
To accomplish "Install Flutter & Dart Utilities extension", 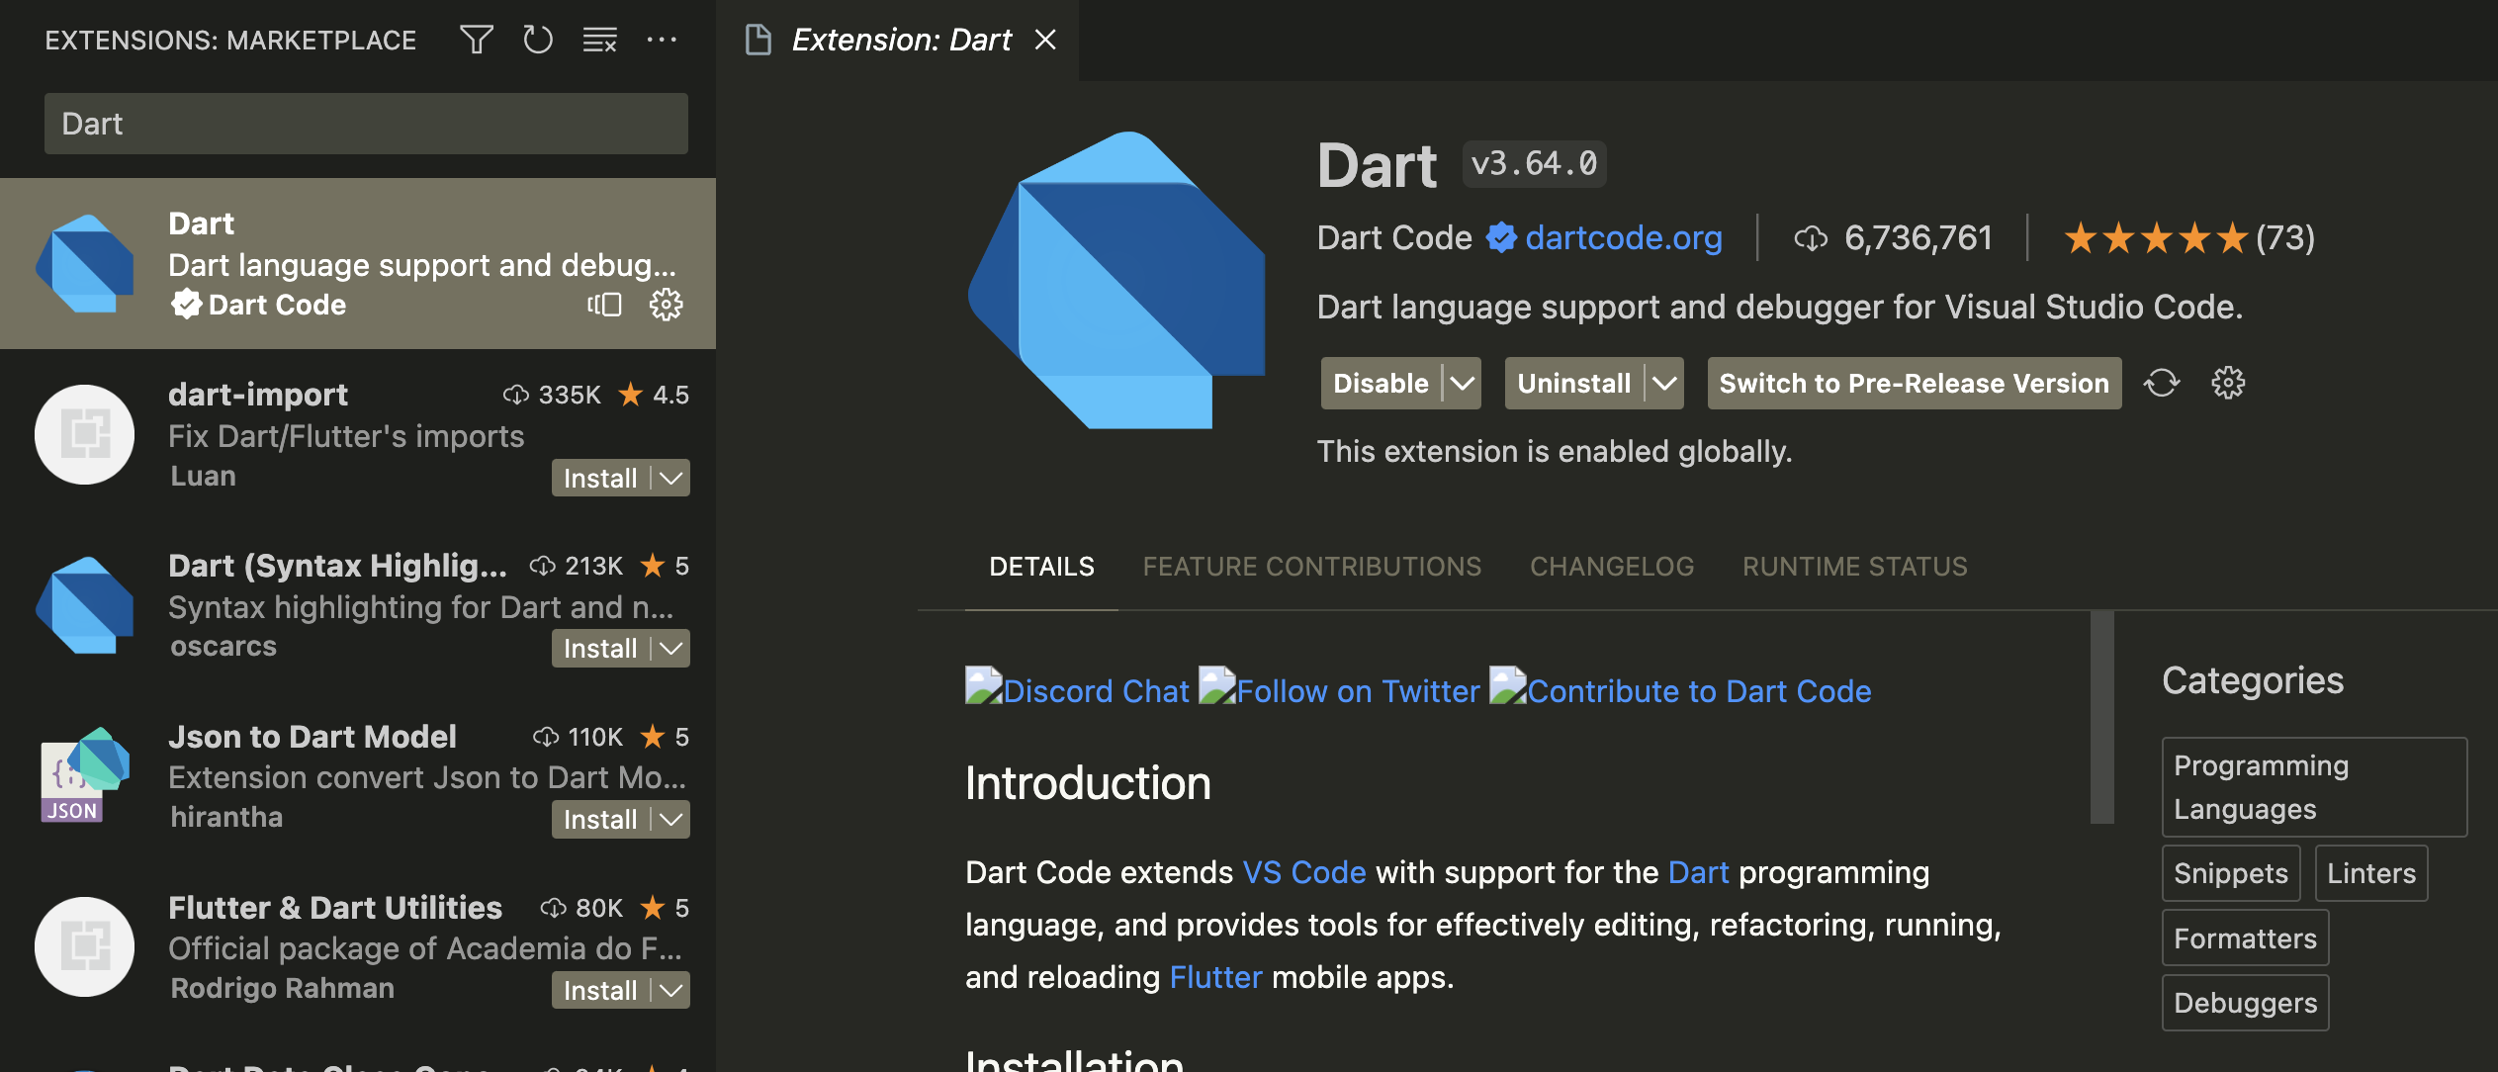I will click(x=600, y=991).
